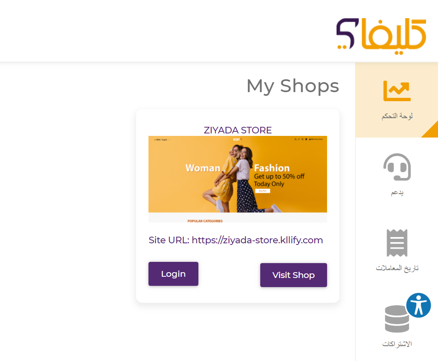Select the الاشتراكات menu label
Image resolution: width=438 pixels, height=361 pixels.
pyautogui.click(x=397, y=344)
